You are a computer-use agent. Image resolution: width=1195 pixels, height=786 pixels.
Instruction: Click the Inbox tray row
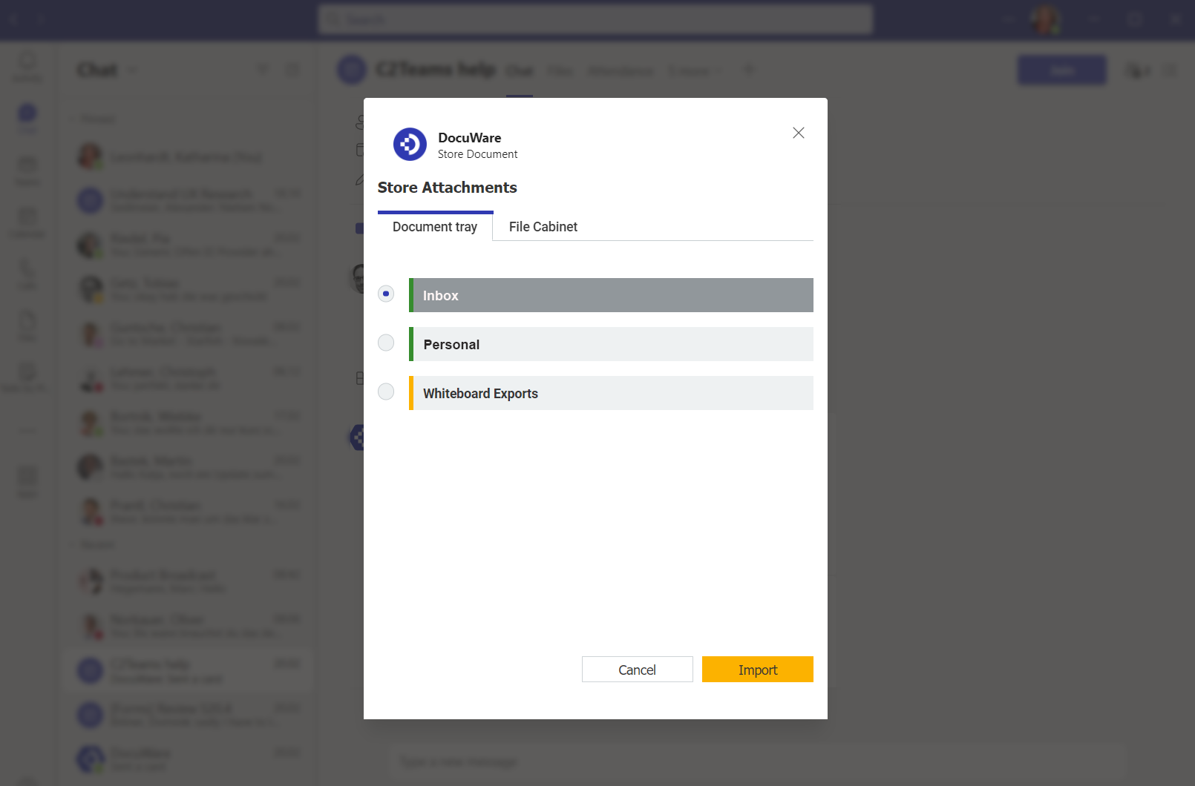tap(611, 295)
